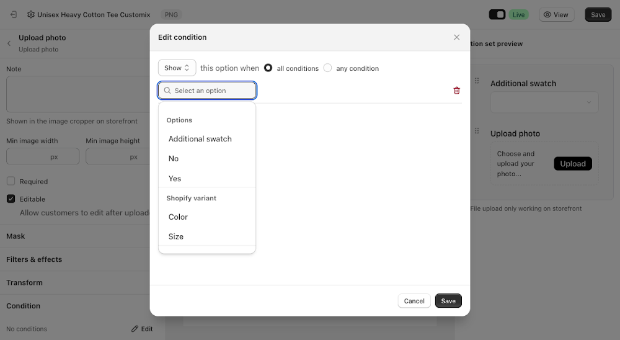Open the Additional swatch preview dropdown
This screenshot has width=620, height=340.
544,102
